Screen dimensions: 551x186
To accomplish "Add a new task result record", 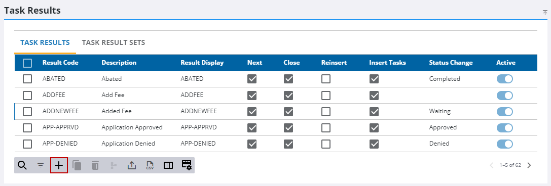I will pos(59,165).
